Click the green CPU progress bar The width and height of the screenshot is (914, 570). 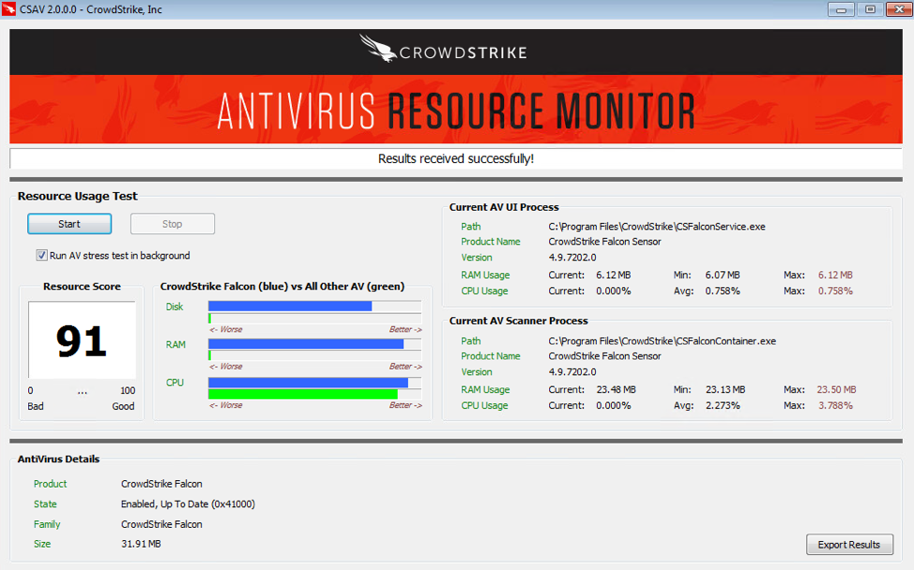click(303, 394)
